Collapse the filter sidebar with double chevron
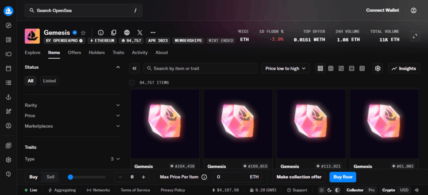 [x=134, y=68]
